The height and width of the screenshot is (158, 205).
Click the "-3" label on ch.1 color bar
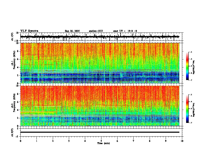coord(191,52)
